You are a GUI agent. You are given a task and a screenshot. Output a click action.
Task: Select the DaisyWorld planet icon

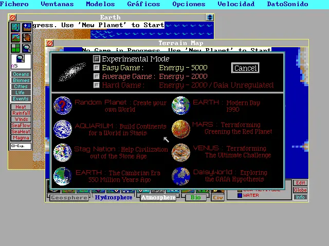pos(181,176)
